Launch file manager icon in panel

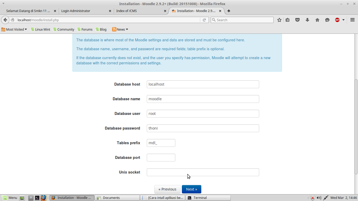(31, 198)
